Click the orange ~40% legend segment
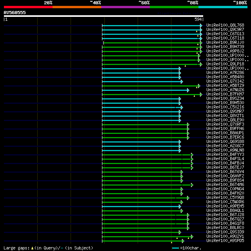This screenshot has width=251, height=251. (77, 7)
